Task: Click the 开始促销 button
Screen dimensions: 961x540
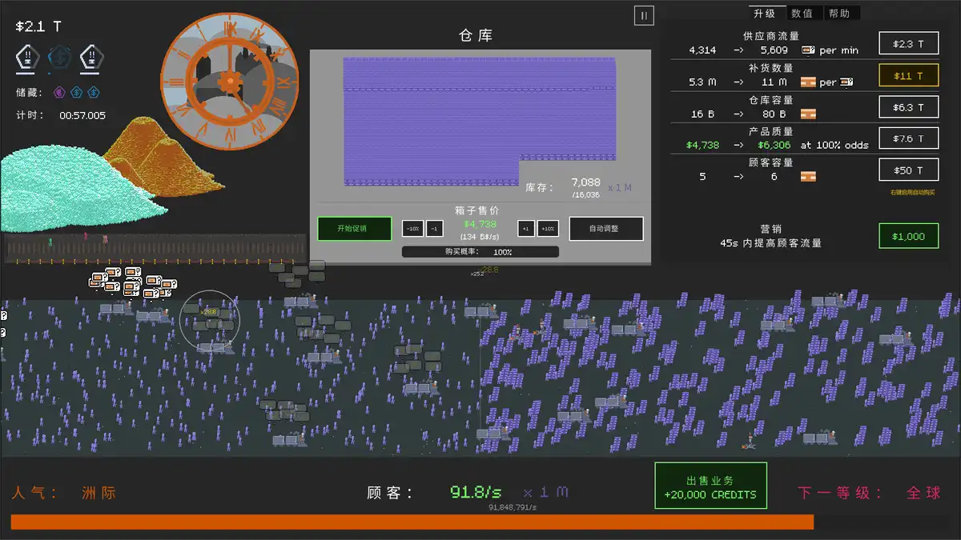Action: (x=354, y=229)
